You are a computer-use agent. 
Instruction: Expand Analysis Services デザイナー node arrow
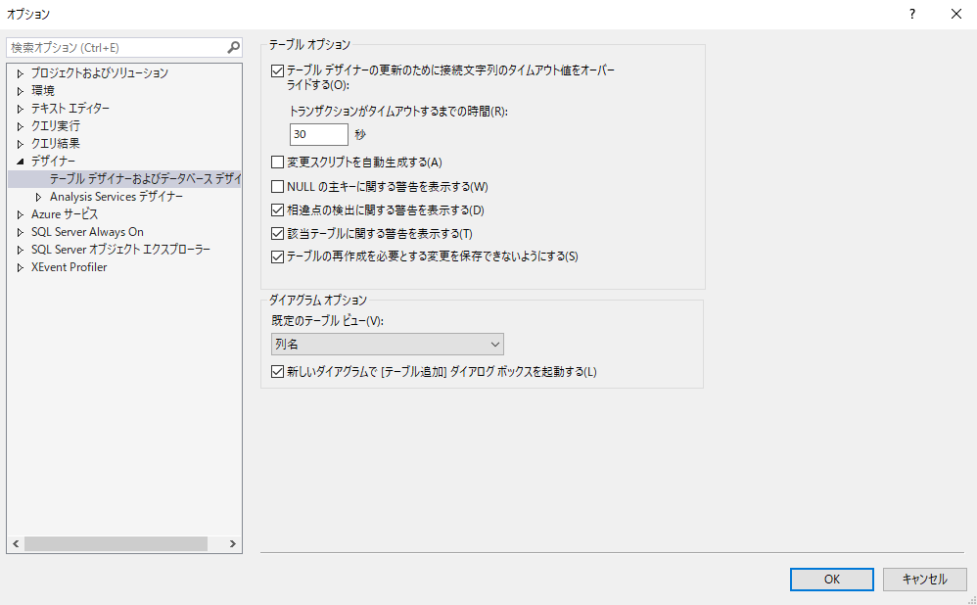(39, 197)
